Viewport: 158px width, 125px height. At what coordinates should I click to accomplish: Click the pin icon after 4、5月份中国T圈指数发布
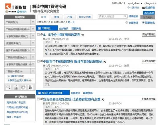[82, 35]
